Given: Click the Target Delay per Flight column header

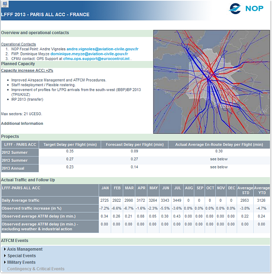Looking at the screenshot, I should point(70,145).
